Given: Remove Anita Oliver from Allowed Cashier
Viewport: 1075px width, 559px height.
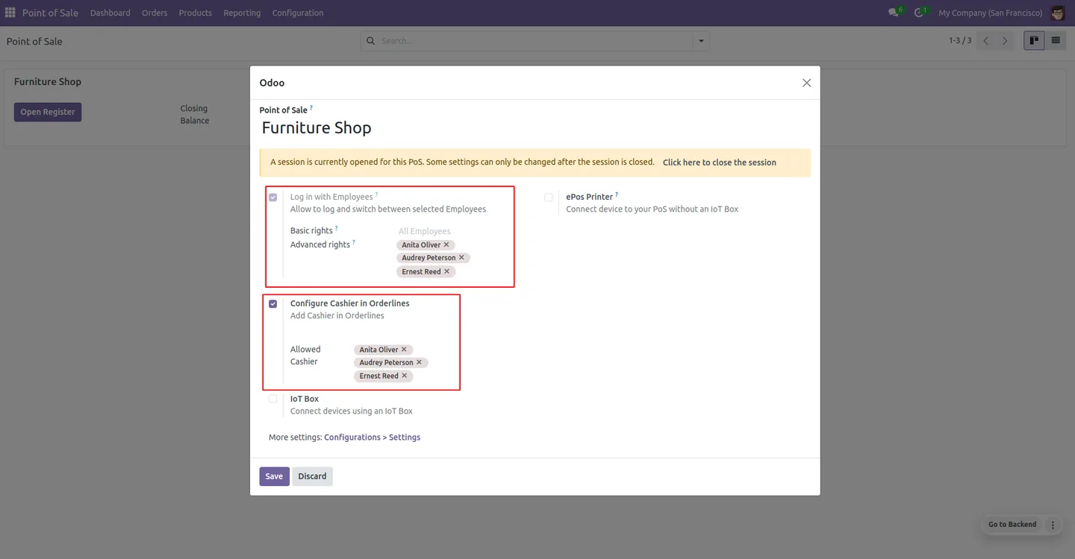Looking at the screenshot, I should coord(404,350).
